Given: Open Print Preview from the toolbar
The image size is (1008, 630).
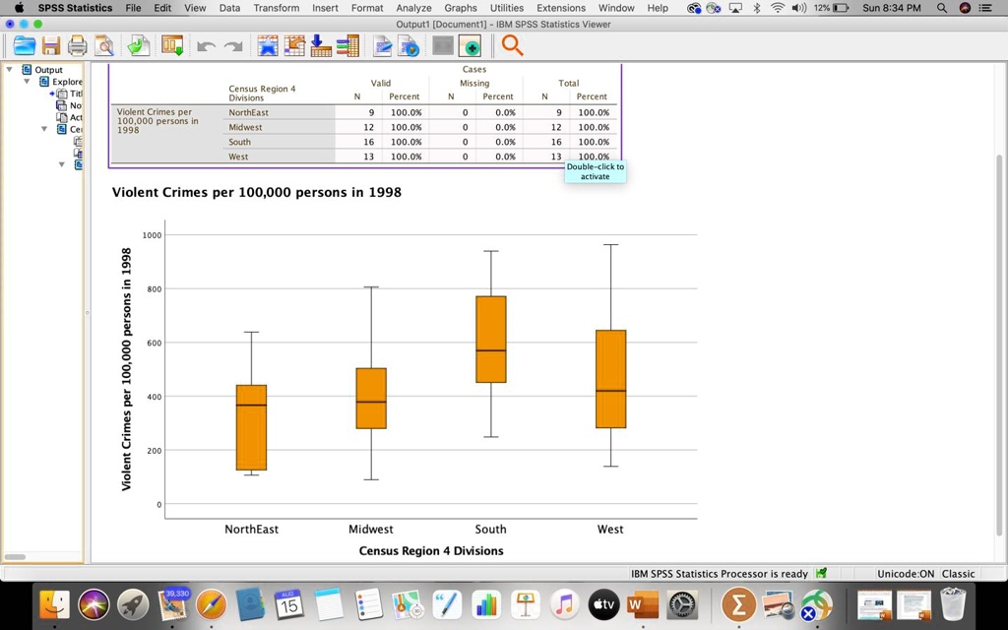Looking at the screenshot, I should pos(104,45).
